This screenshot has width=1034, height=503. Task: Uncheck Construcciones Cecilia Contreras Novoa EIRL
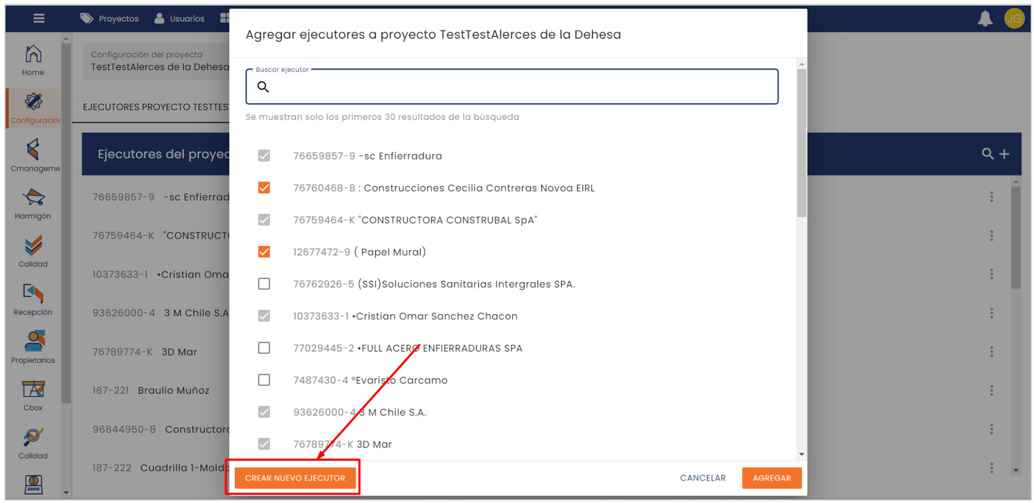[x=264, y=188]
